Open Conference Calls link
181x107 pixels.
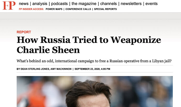point(78,9)
